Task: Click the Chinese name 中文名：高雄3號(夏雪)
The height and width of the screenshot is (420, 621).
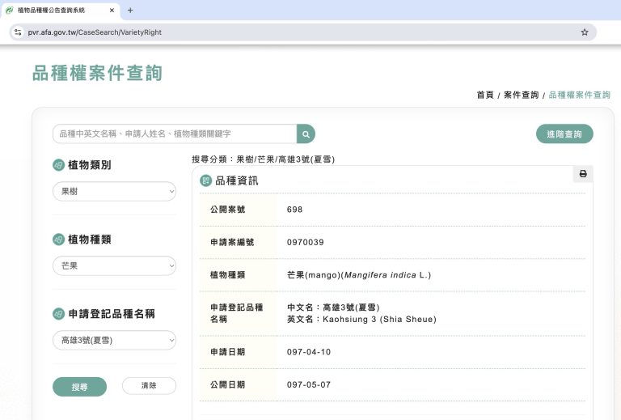Action: coord(333,308)
